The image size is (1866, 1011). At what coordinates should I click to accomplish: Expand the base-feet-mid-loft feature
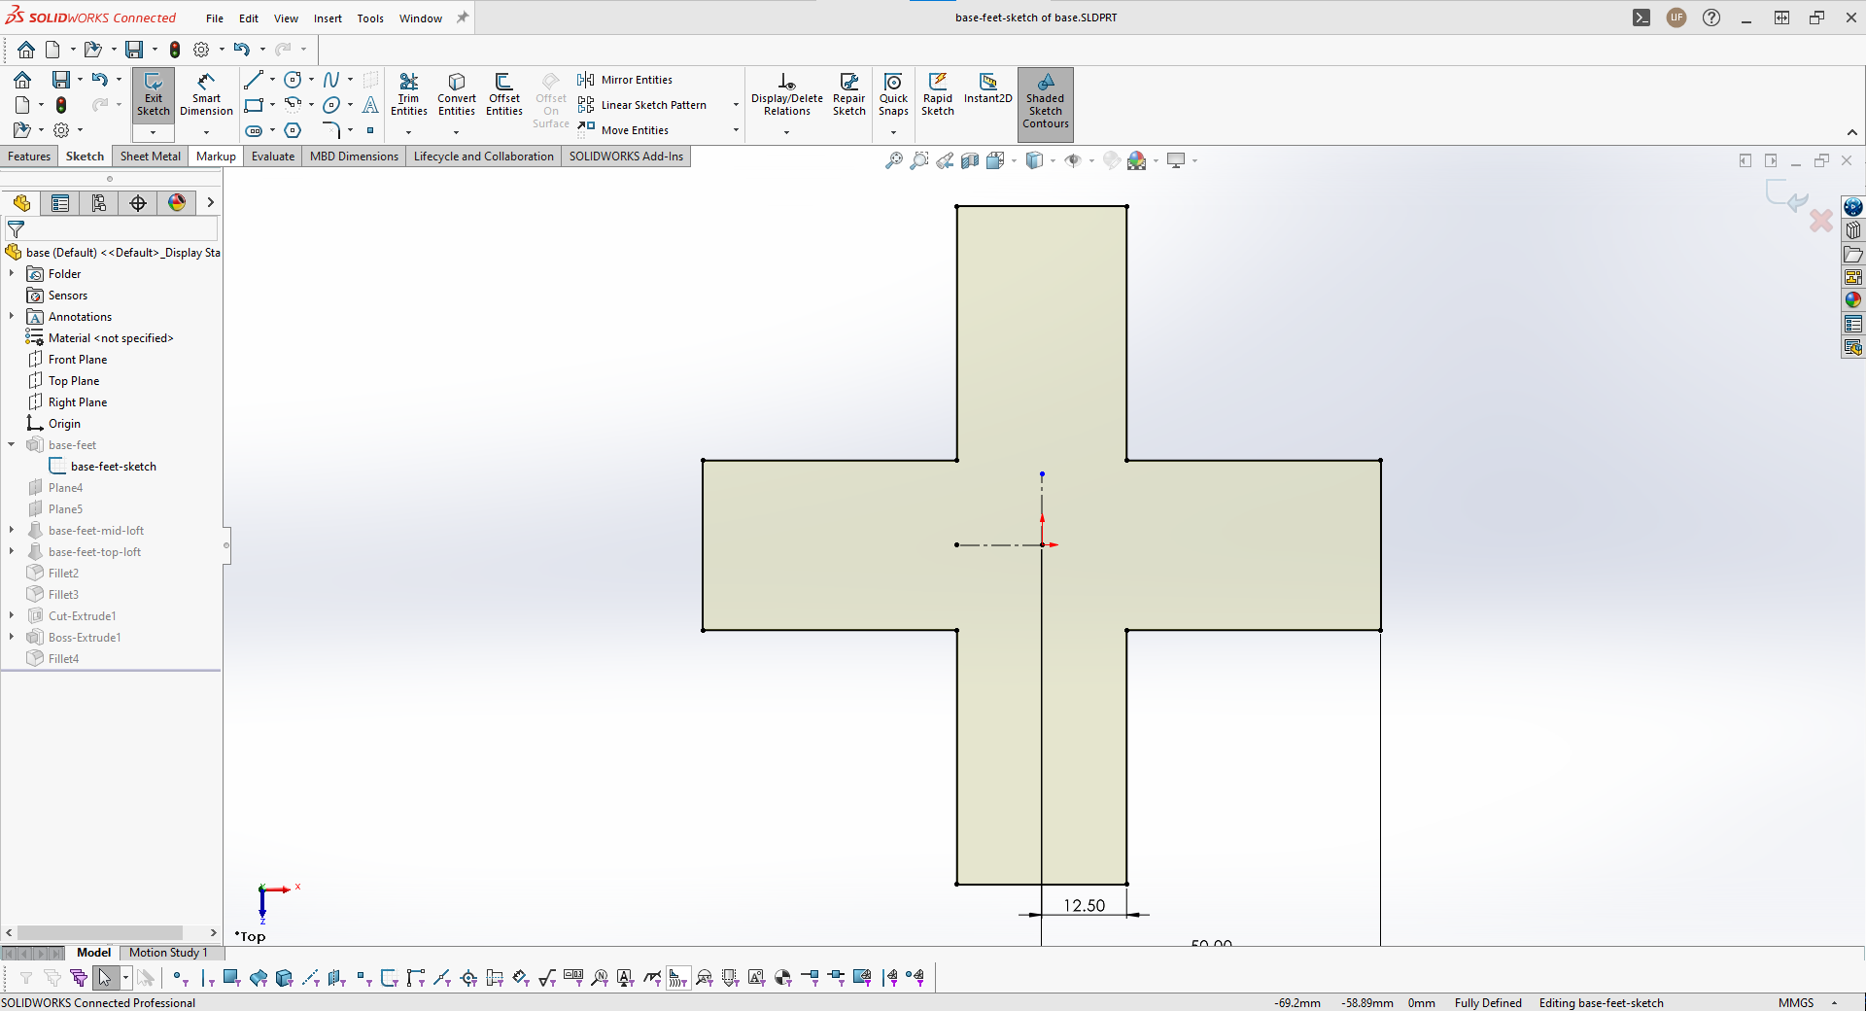click(x=12, y=531)
